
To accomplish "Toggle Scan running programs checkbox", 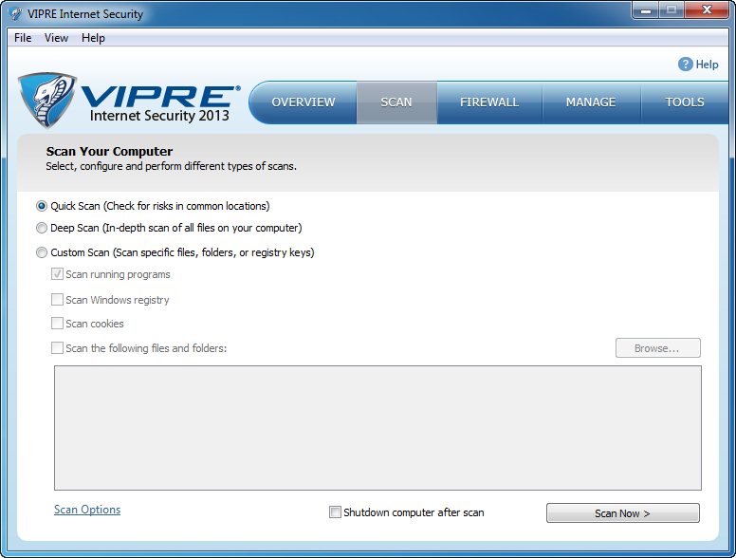I will [x=57, y=274].
